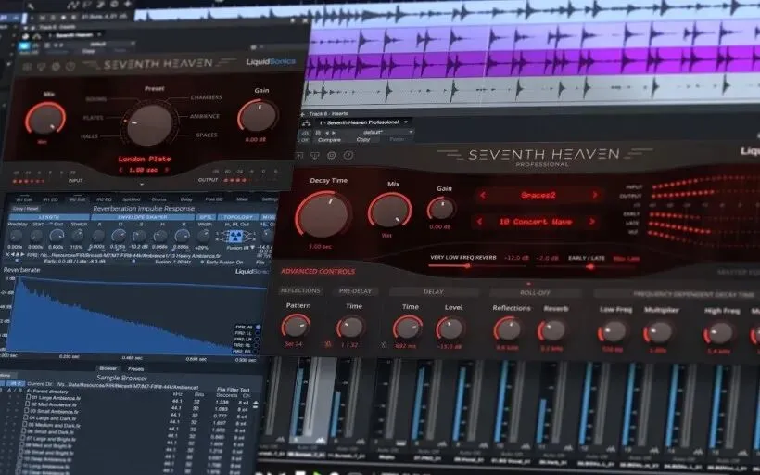Select the FIR2: All display radio button

(x=258, y=327)
